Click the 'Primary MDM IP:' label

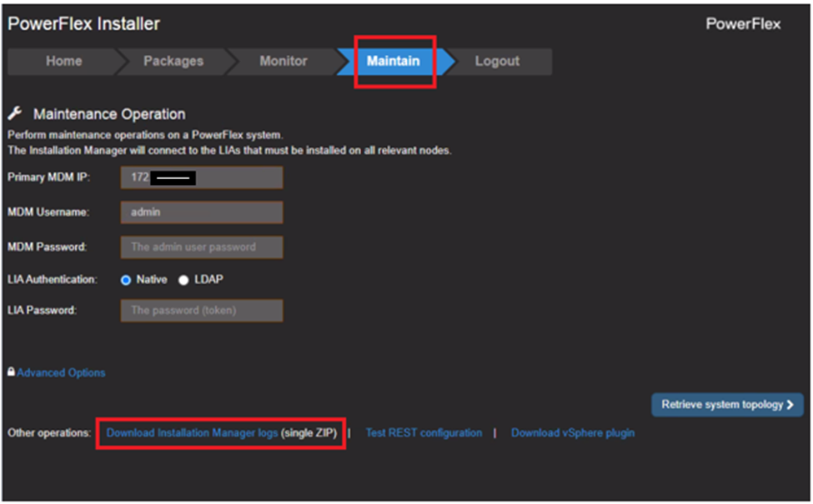48,177
